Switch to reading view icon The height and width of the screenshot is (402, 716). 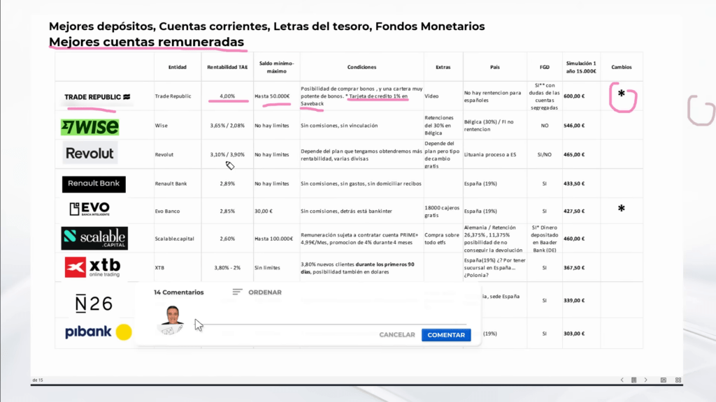[664, 380]
